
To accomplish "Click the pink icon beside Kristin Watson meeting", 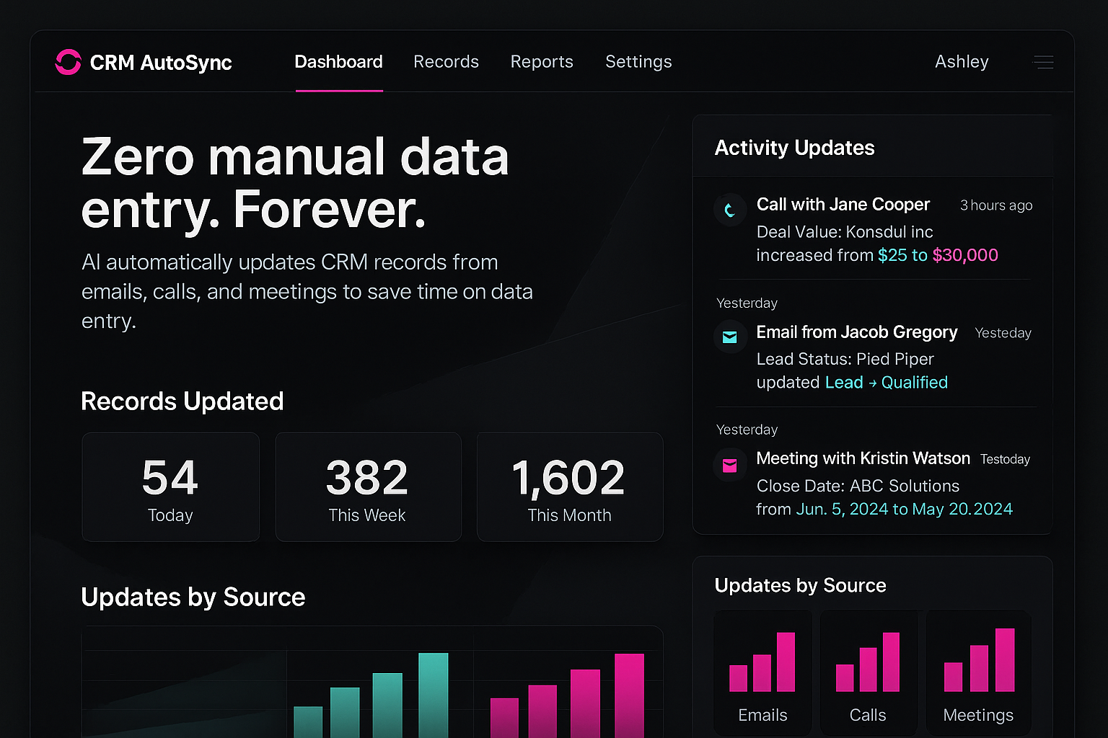I will tap(729, 466).
